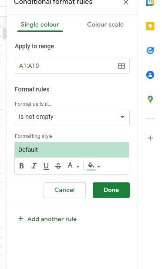Toggle strikethrough formatting
Viewport: 162px width, 269px height.
pyautogui.click(x=58, y=166)
